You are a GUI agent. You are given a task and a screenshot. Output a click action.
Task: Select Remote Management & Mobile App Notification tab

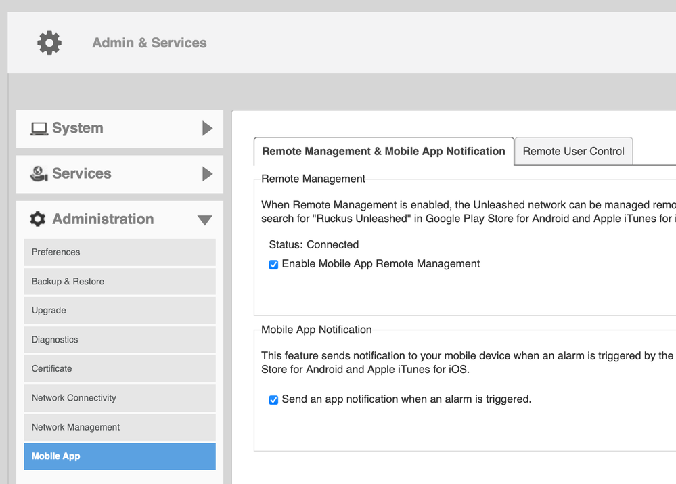[x=384, y=152]
